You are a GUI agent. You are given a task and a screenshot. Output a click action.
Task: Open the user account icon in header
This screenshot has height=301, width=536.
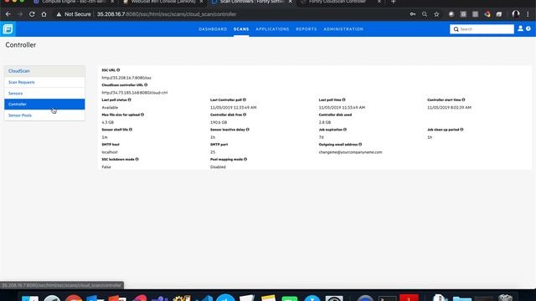pos(520,29)
